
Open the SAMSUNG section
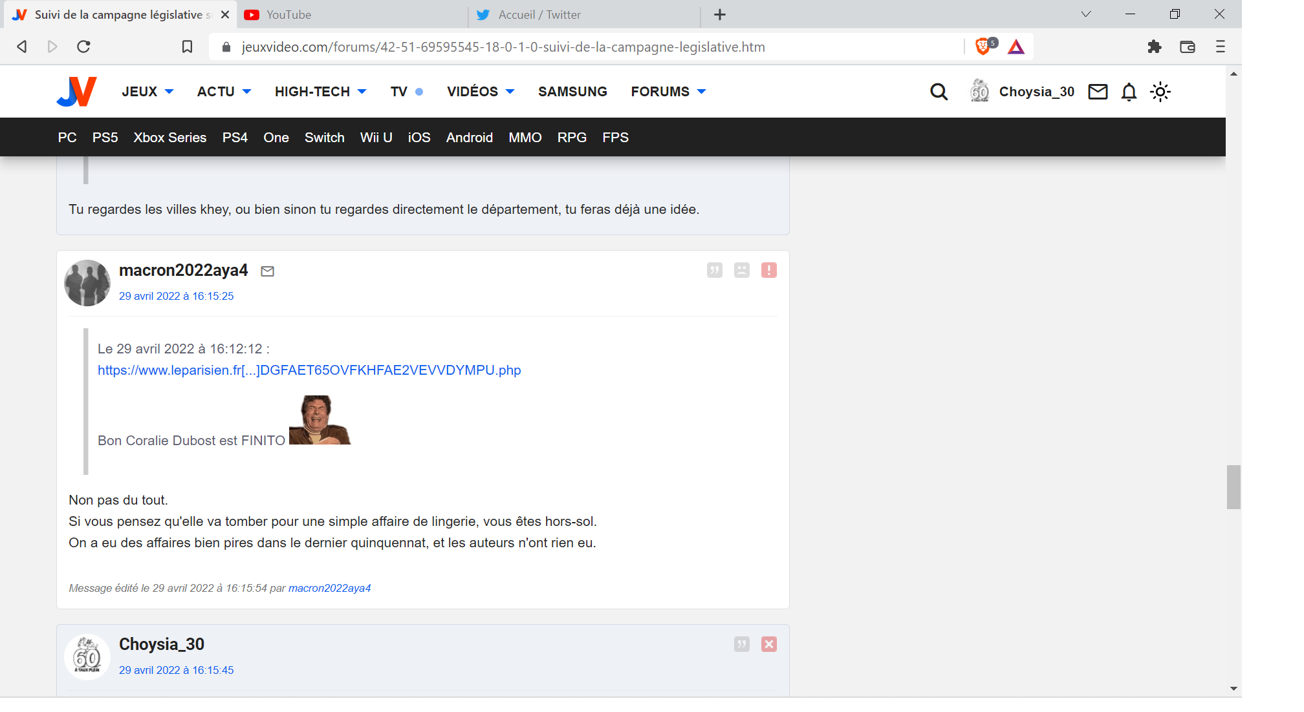pos(572,92)
